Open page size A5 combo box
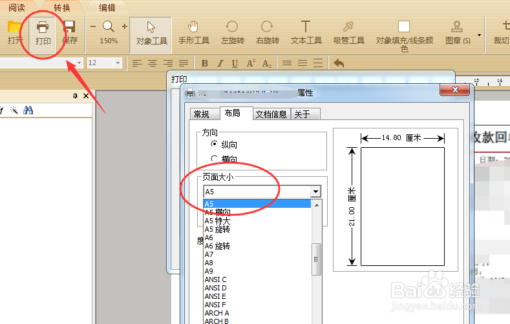Viewport: 510px width, 324px height. click(x=262, y=192)
